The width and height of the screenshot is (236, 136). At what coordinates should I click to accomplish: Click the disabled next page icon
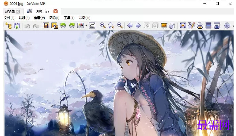155,26
